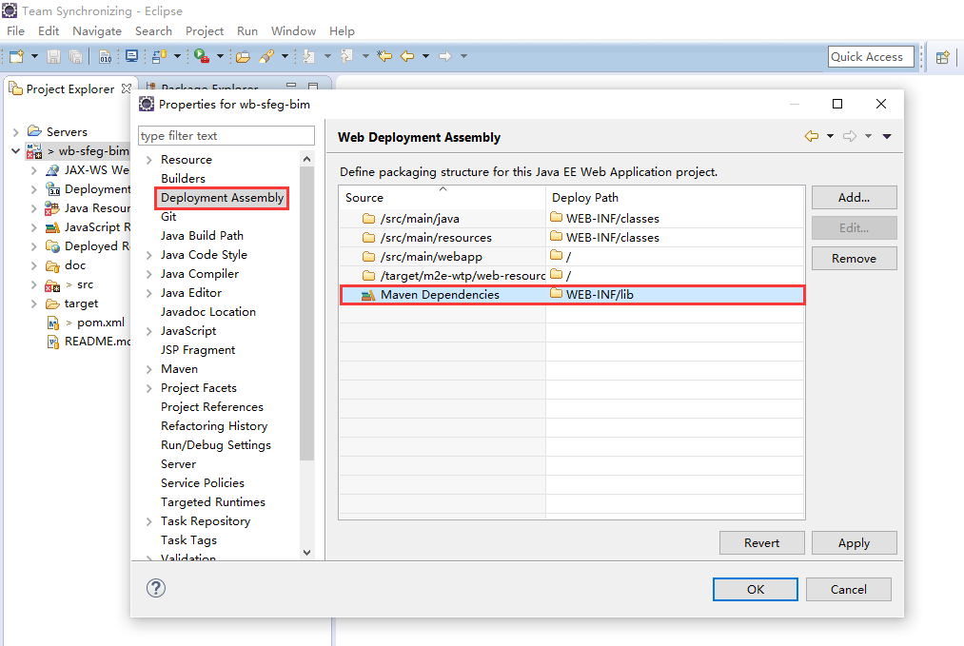This screenshot has width=964, height=646.
Task: Click the Save All toolbar icon
Action: [75, 56]
